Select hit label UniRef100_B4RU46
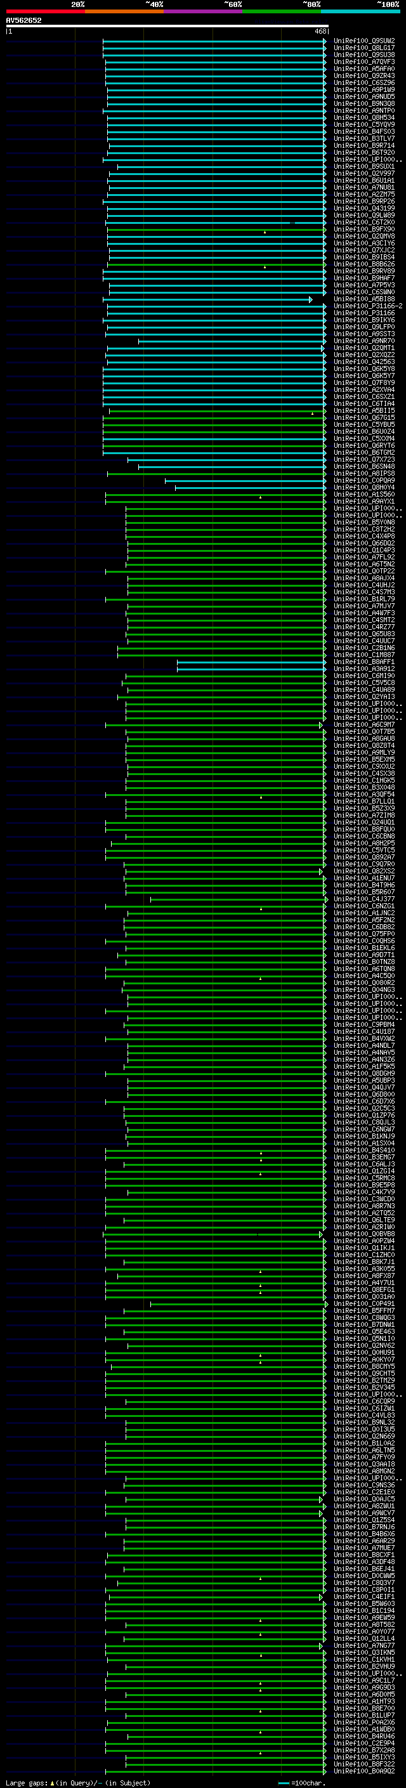 coord(364,1736)
